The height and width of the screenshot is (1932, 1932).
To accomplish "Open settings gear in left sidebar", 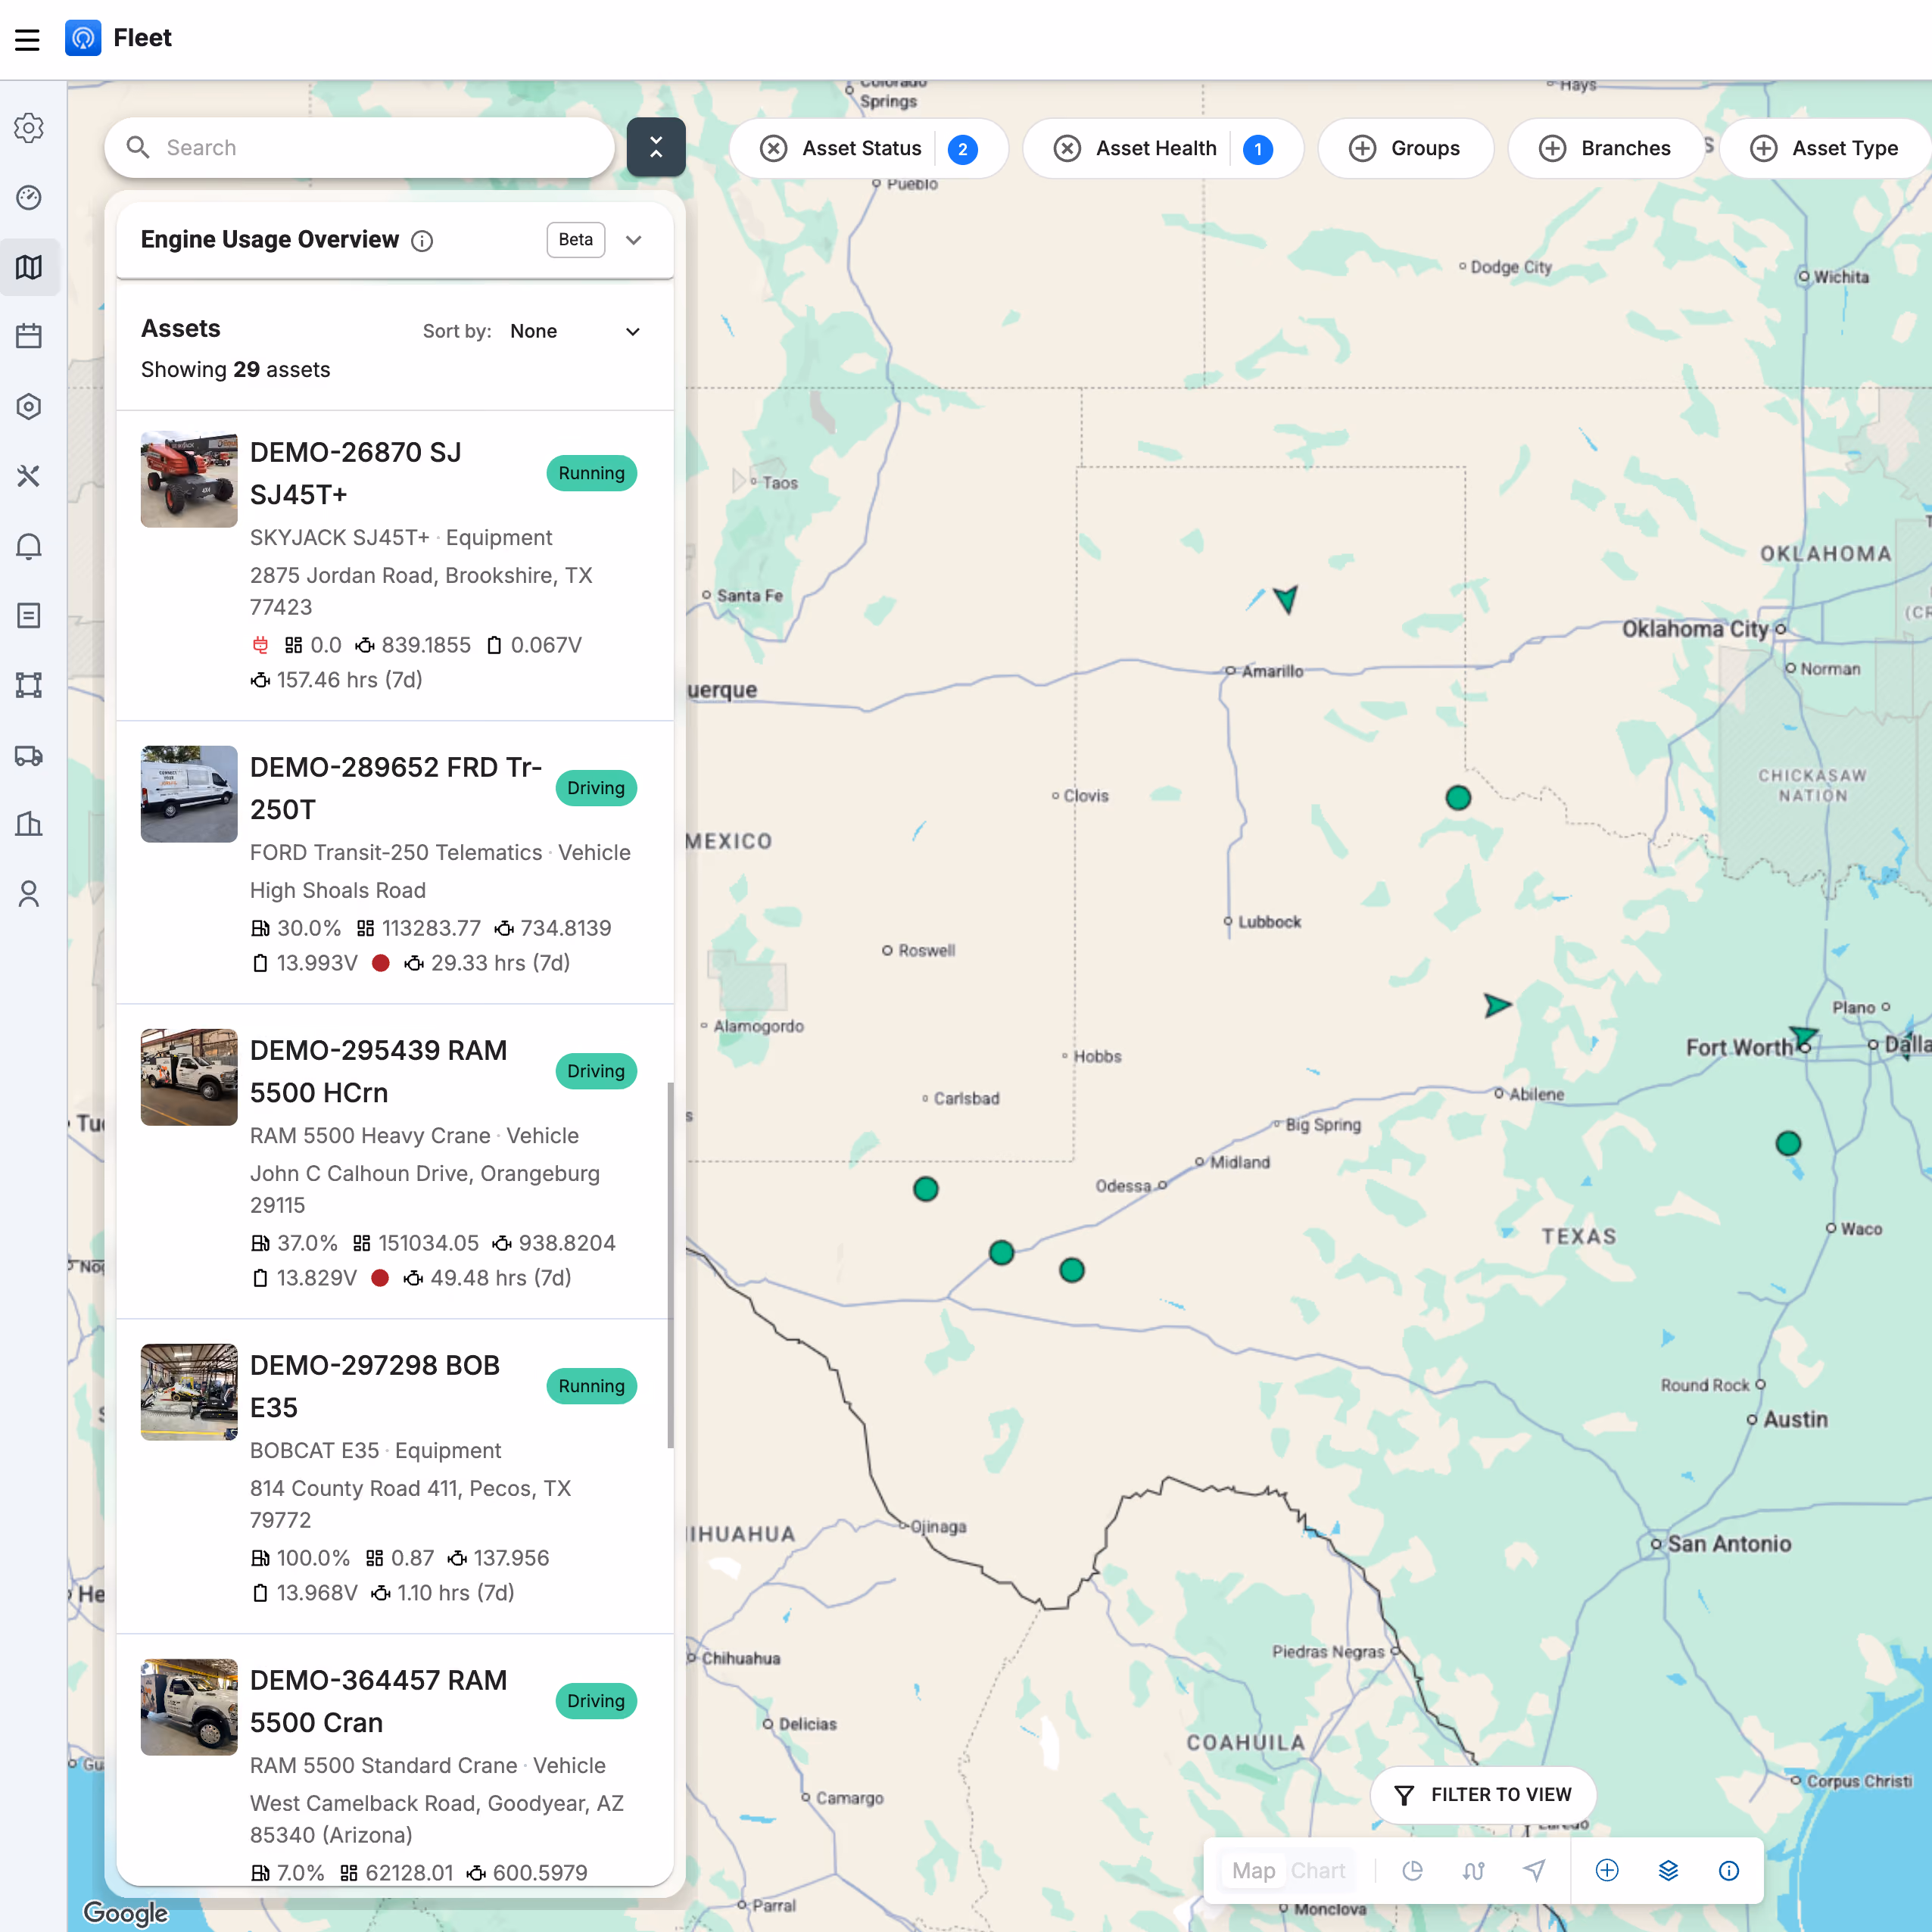I will tap(29, 128).
